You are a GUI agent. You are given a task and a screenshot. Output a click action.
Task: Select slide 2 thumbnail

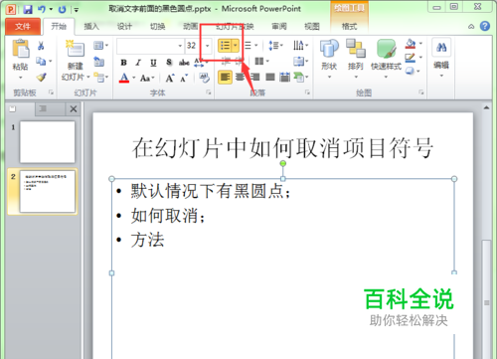tap(48, 191)
